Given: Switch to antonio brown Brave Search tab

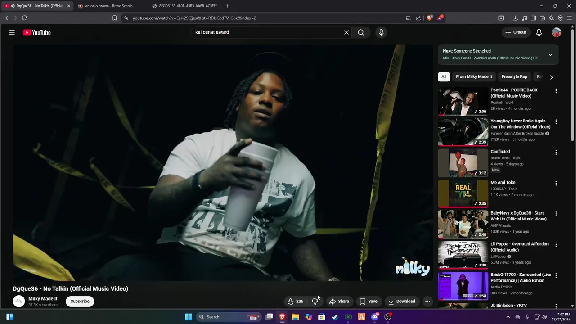Looking at the screenshot, I should [x=109, y=6].
